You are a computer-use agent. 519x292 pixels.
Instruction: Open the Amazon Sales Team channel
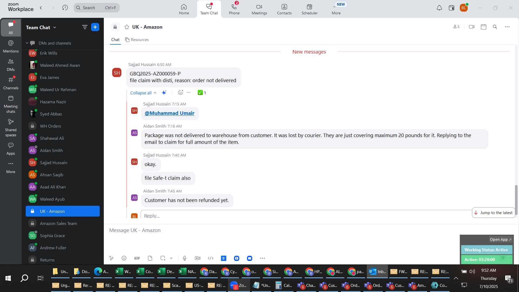63,223
